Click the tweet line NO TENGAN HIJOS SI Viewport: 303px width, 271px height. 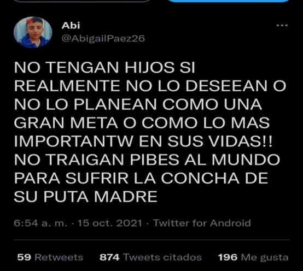click(x=104, y=68)
